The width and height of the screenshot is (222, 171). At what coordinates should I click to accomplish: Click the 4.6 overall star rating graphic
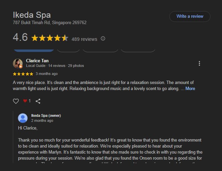tap(49, 38)
